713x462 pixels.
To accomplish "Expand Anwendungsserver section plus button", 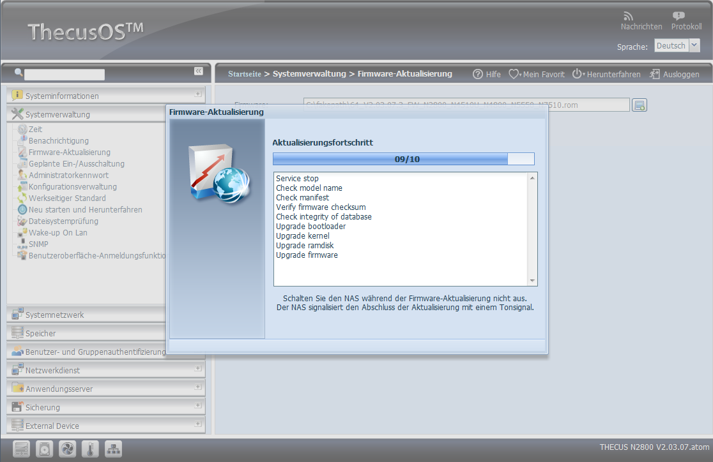I will 198,387.
